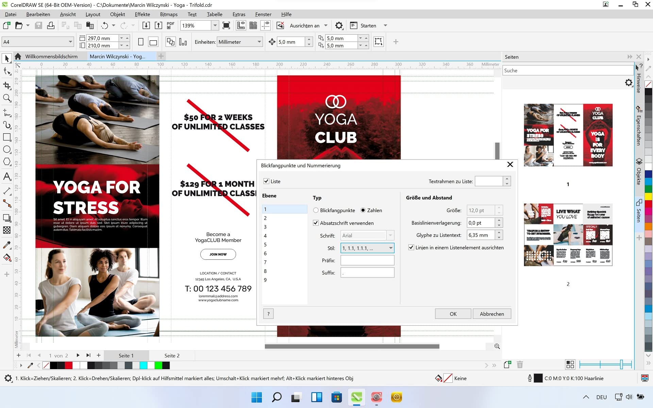Viewport: 653px width, 408px height.
Task: Click the add new page icon in Seiten docker
Action: 507,364
